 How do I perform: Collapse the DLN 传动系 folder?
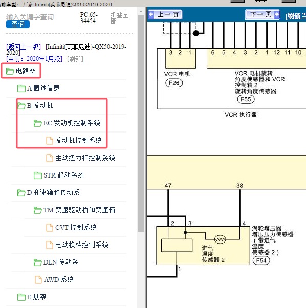click(x=61, y=262)
